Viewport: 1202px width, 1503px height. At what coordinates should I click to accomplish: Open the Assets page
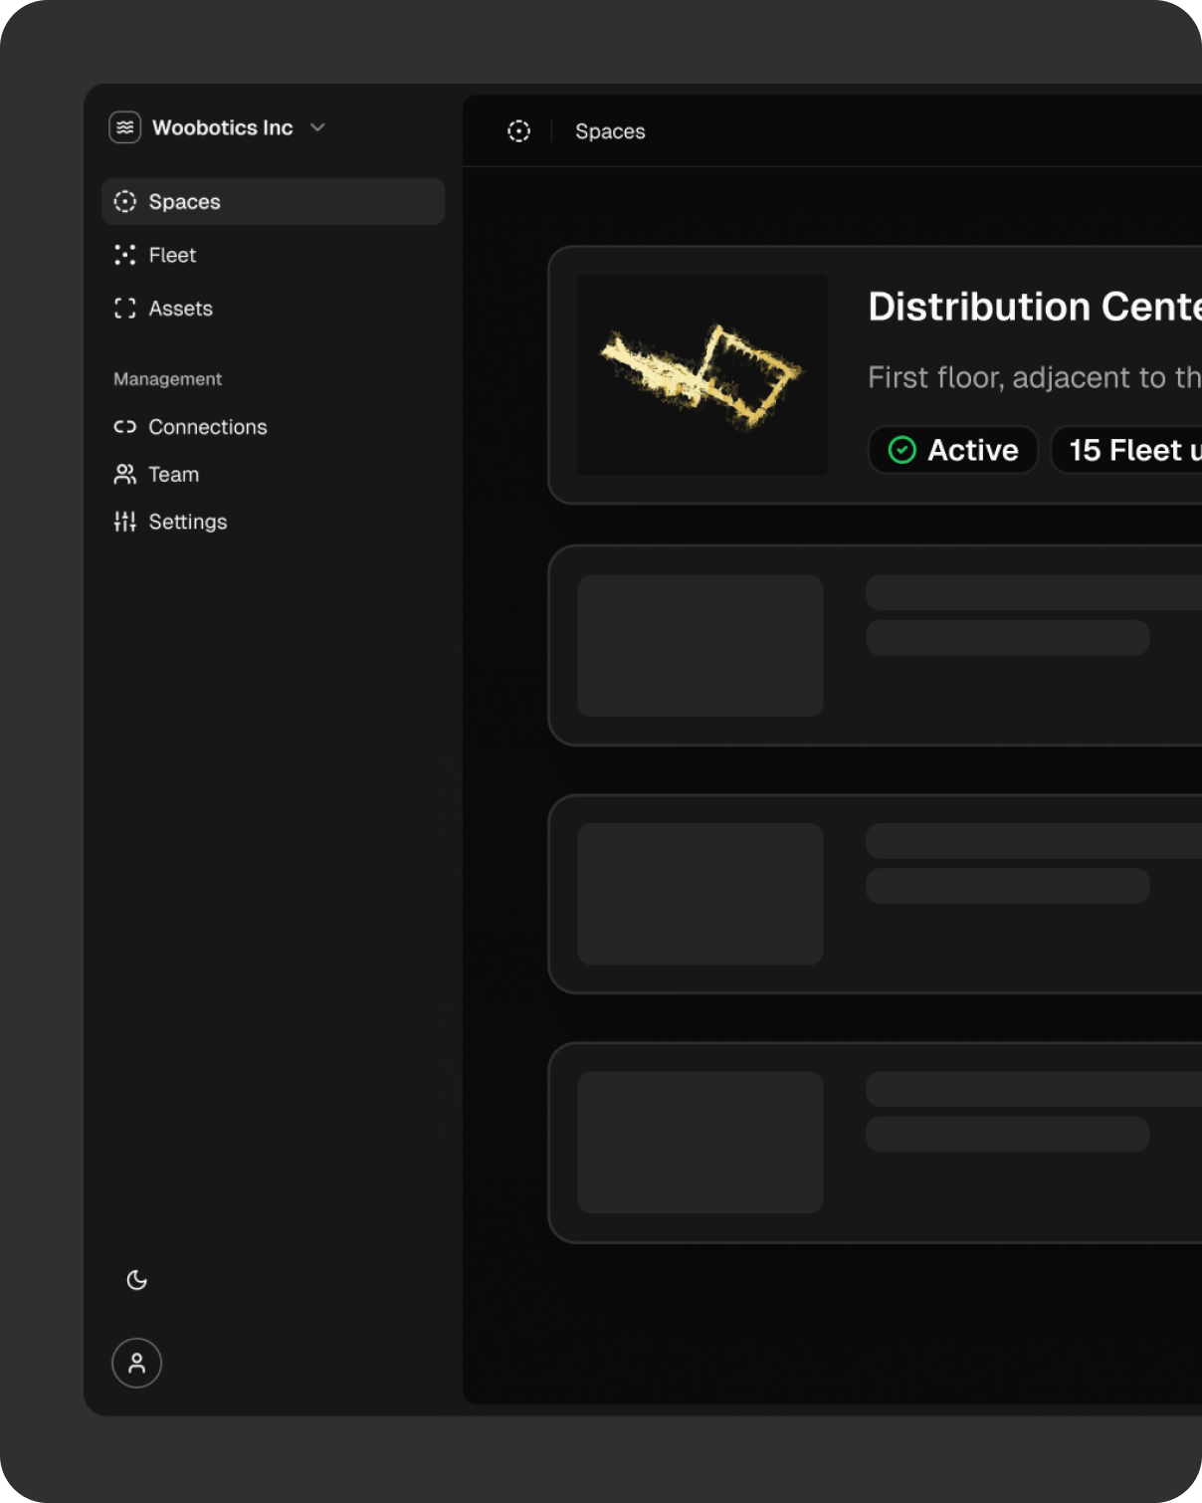pyautogui.click(x=180, y=309)
